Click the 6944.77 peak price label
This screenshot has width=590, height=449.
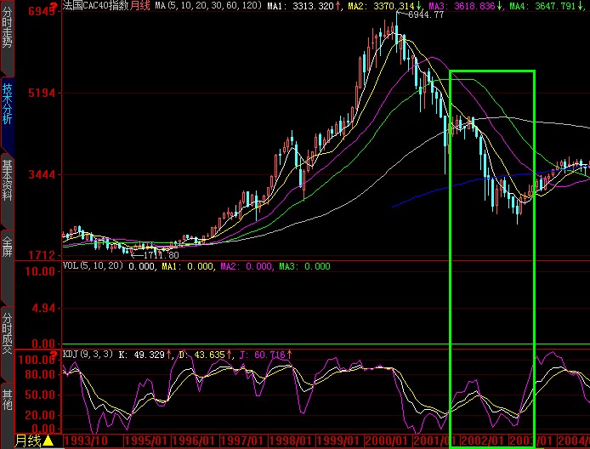426,15
